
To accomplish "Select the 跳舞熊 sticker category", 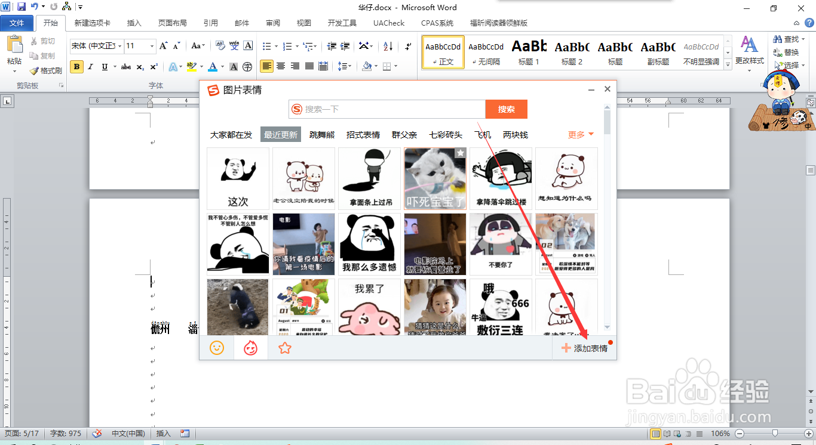I will [322, 135].
